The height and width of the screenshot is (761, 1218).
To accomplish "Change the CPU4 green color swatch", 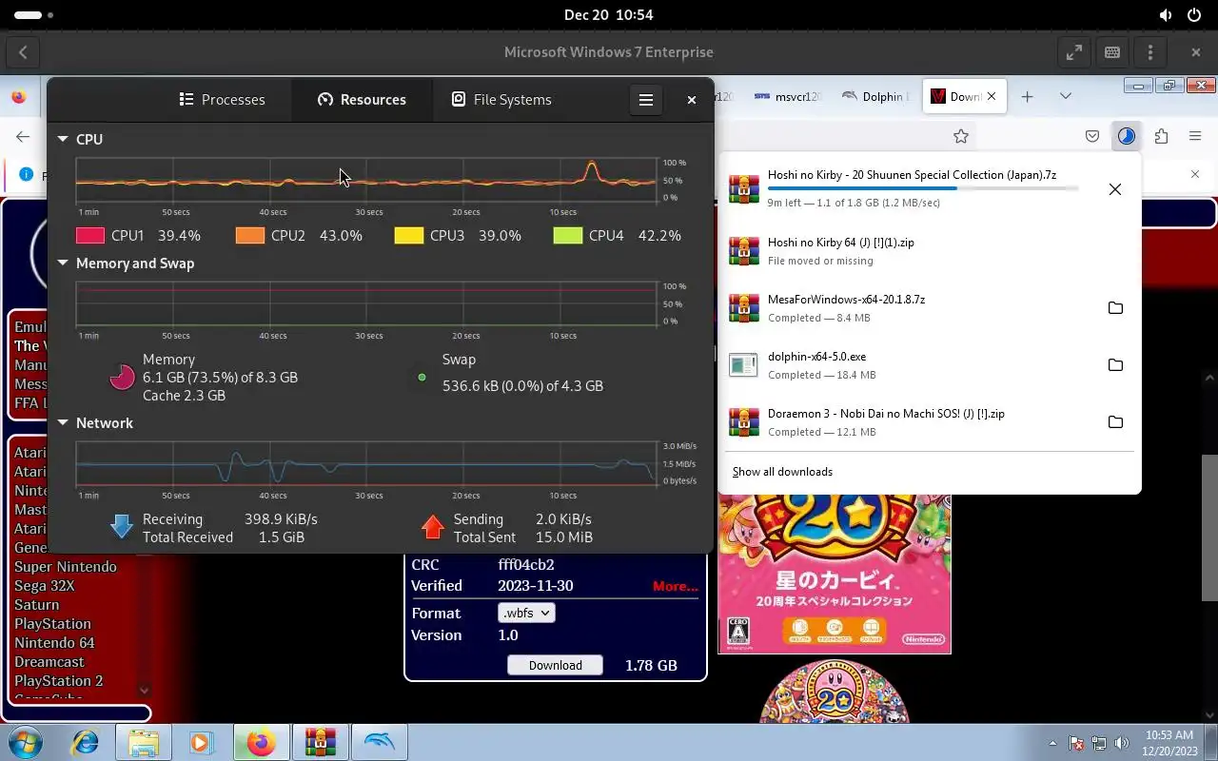I will point(567,235).
